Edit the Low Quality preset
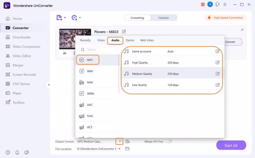The width and height of the screenshot is (255, 158). click(x=217, y=85)
